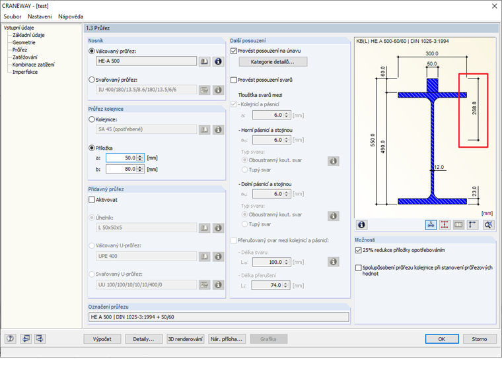Go to next input window
This screenshot has width=502, height=376.
pos(40,338)
